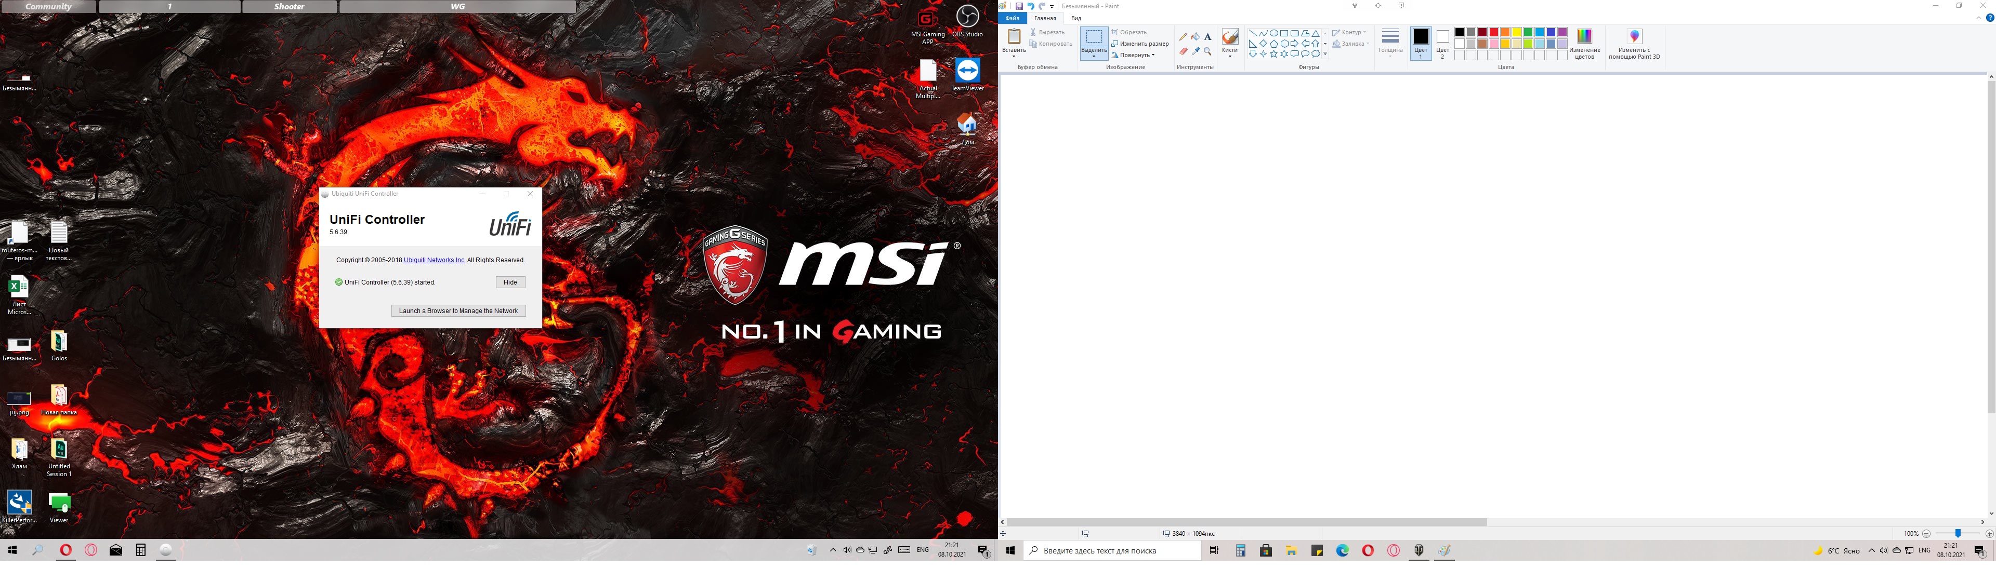
Task: Open Customize Quick Access Toolbar arrow
Action: (1052, 6)
